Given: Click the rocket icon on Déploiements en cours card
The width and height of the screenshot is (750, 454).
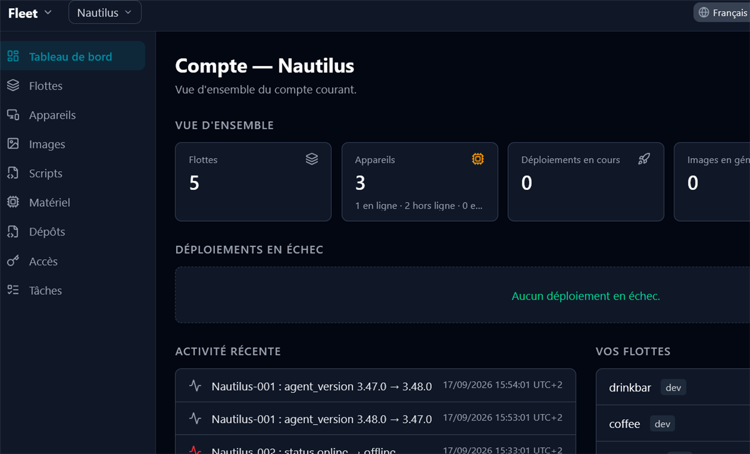Looking at the screenshot, I should [x=644, y=159].
